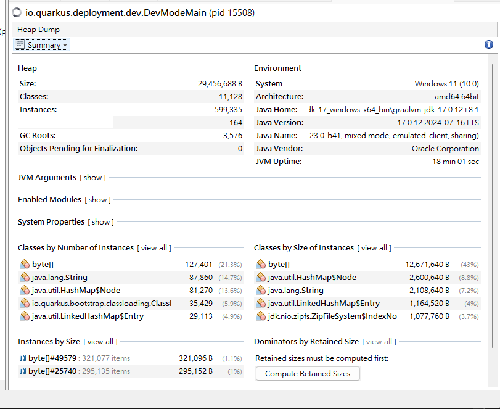This screenshot has width=500, height=409.
Task: View all Classes by Size of Instances
Action: click(x=374, y=248)
